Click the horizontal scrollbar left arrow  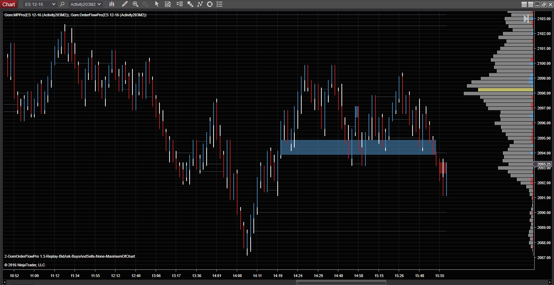click(5, 282)
